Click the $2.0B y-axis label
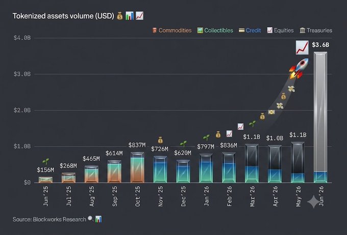The width and height of the screenshot is (347, 235). [x=22, y=110]
